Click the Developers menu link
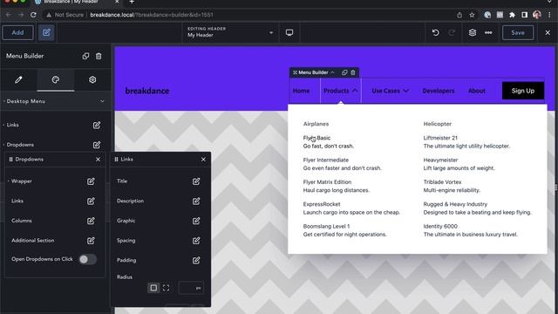 tap(439, 91)
